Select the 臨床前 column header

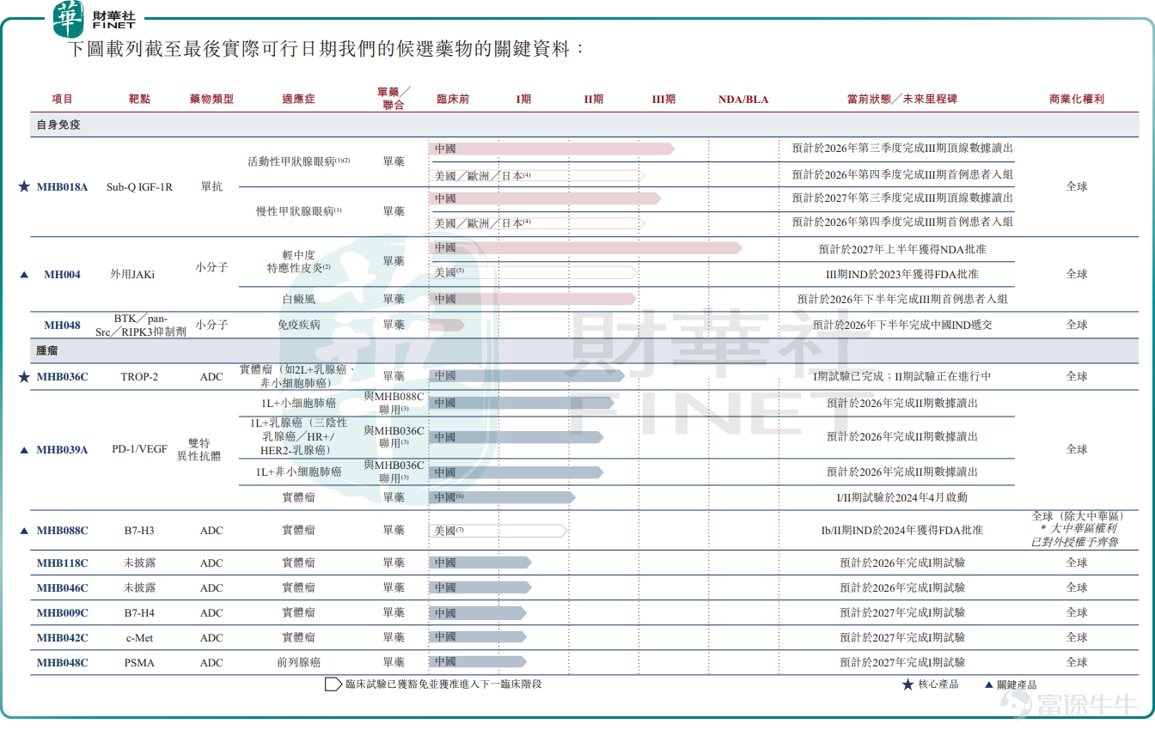tap(453, 100)
